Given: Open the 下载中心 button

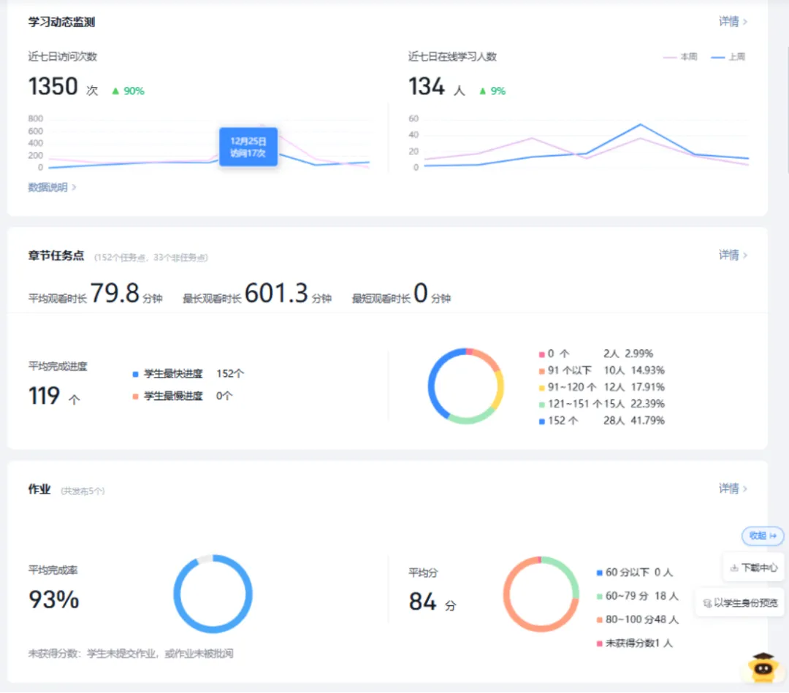Looking at the screenshot, I should pos(754,568).
